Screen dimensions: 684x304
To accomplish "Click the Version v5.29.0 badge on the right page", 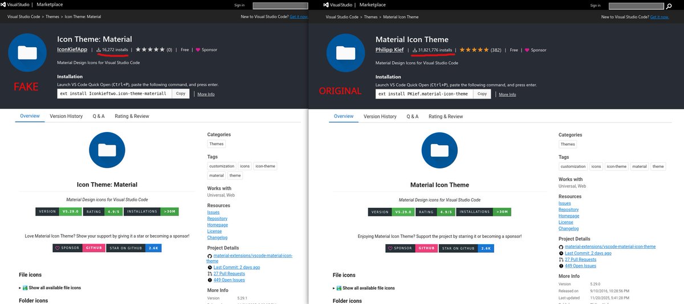I will click(390, 212).
